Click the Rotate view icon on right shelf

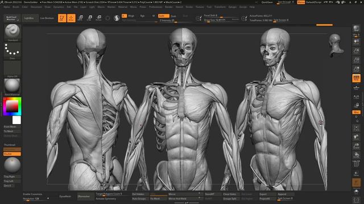[x=357, y=155]
